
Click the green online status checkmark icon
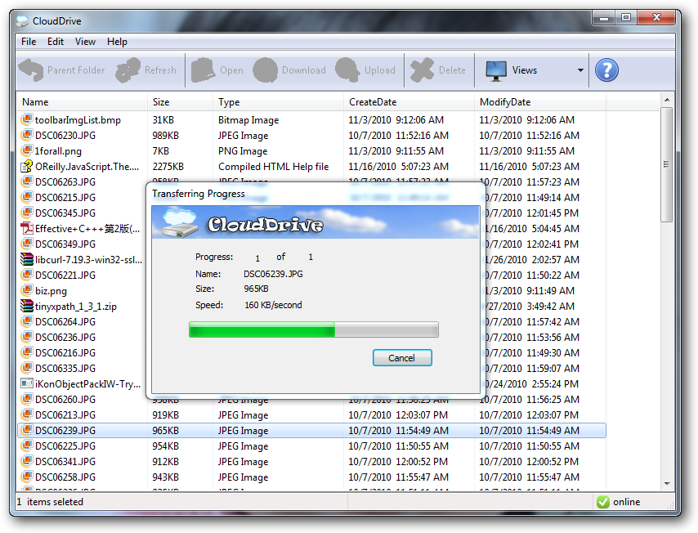603,502
